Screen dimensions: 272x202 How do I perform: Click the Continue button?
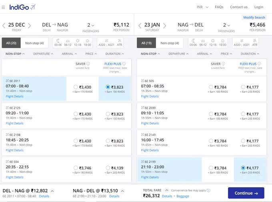click(x=246, y=193)
